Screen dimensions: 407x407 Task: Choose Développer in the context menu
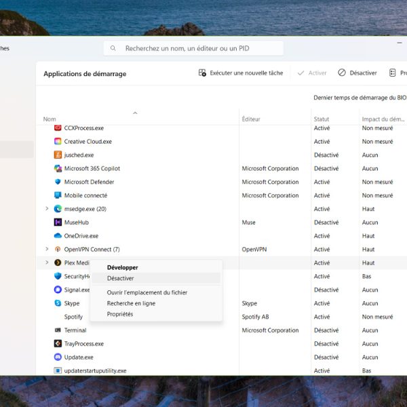156,268
